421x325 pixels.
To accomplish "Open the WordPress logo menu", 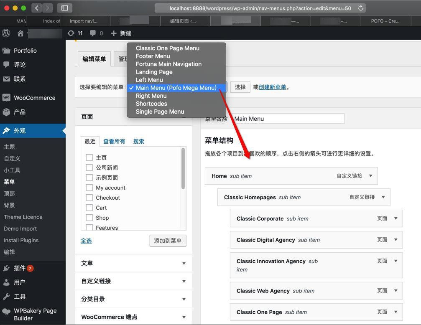I will [x=6, y=33].
